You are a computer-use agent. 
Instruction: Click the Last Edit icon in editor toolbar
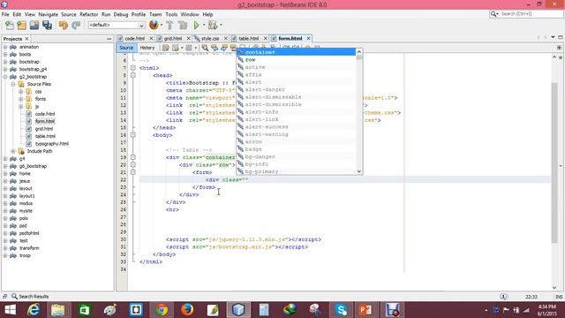[165, 48]
